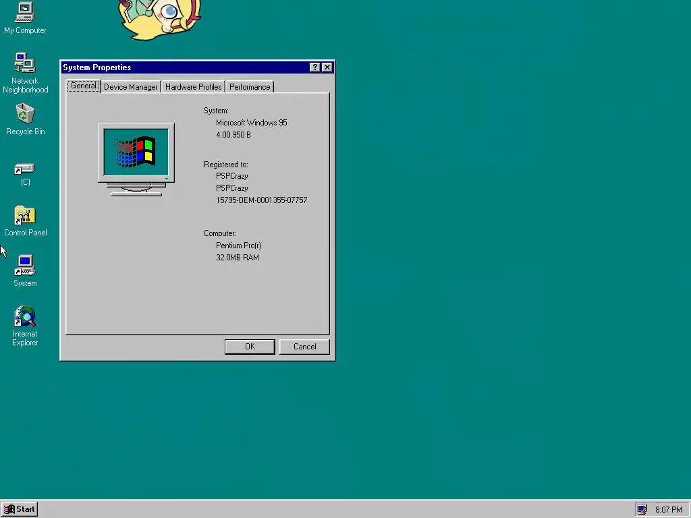Viewport: 691px width, 518px height.
Task: Click the "4.00.950 B" version text
Action: point(233,135)
